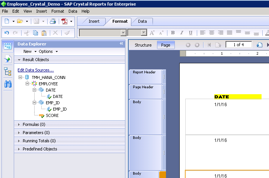The height and width of the screenshot is (178, 269).
Task: Select the Page view tab
Action: (166, 45)
